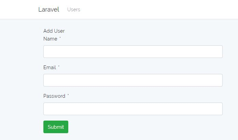Navigate home via the Laravel logo text
This screenshot has width=238, height=140.
tap(48, 10)
